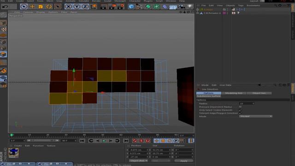Open the selection Mode dropdown
The width and height of the screenshot is (295, 166).
(x=255, y=116)
